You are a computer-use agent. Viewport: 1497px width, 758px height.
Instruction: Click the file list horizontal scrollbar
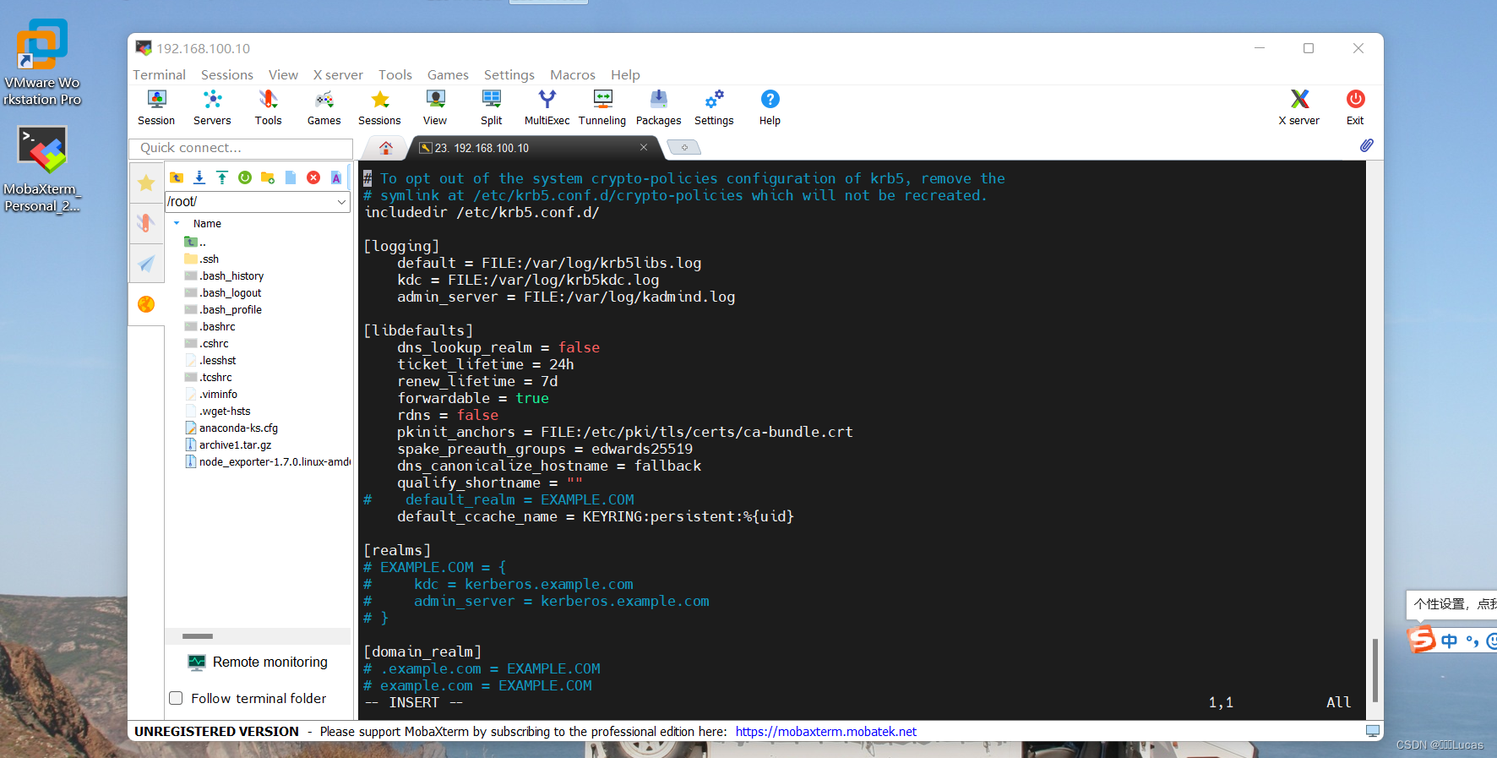(x=198, y=635)
